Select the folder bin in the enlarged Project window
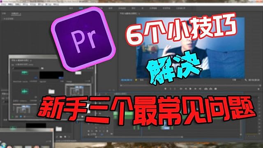The width and height of the screenshot is (263, 148). click(x=51, y=91)
